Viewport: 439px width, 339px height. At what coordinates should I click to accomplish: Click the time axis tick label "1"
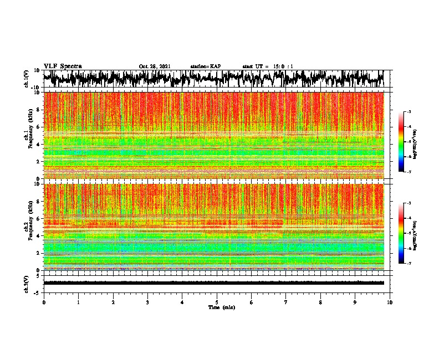click(x=78, y=302)
